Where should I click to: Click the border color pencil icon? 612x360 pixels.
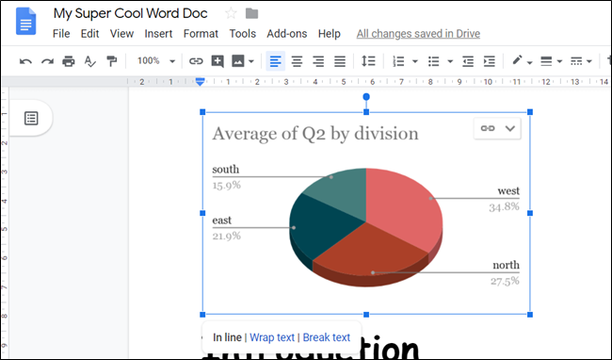click(517, 60)
